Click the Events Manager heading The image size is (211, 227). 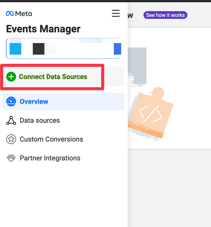click(x=43, y=29)
